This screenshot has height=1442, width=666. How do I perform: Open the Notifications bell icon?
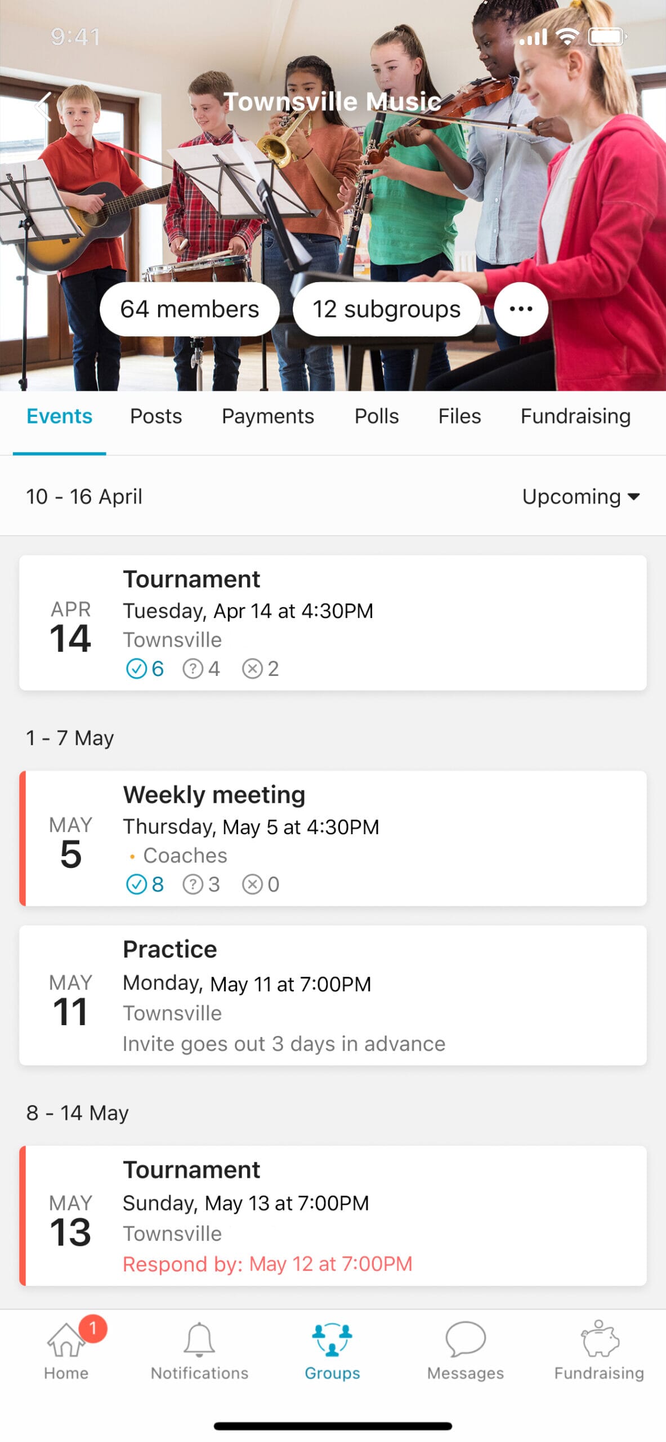(x=199, y=1342)
